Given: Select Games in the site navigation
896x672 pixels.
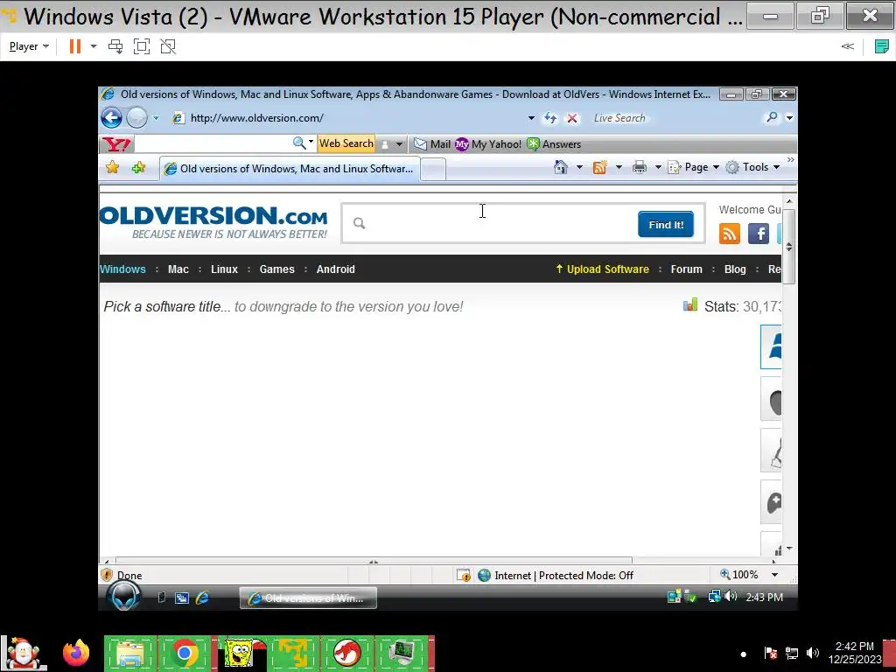Looking at the screenshot, I should [x=277, y=269].
